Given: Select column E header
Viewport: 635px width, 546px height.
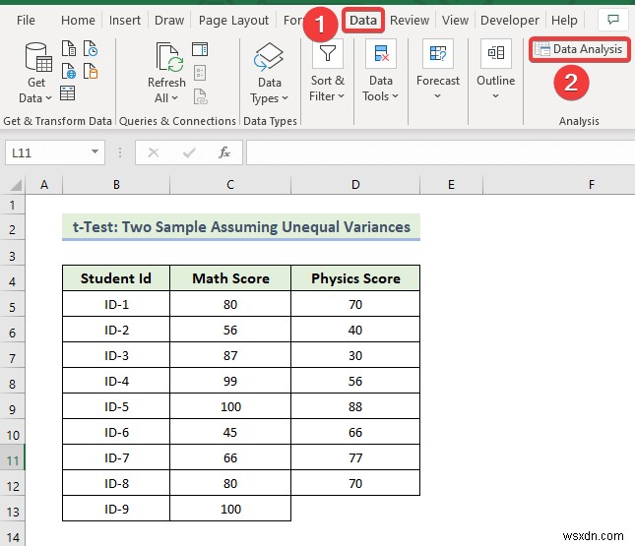Looking at the screenshot, I should (451, 185).
